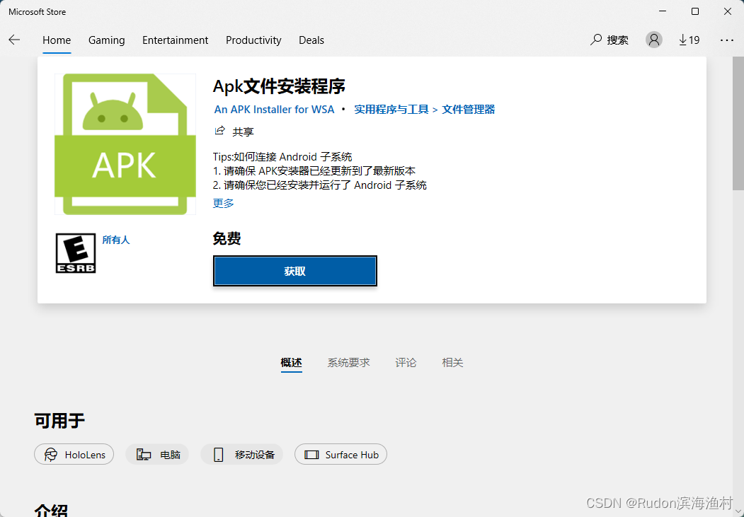The height and width of the screenshot is (517, 744).
Task: Click the 所有人 rating link
Action: click(116, 240)
